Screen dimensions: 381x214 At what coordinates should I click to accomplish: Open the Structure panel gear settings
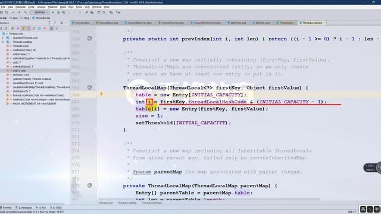[61, 23]
